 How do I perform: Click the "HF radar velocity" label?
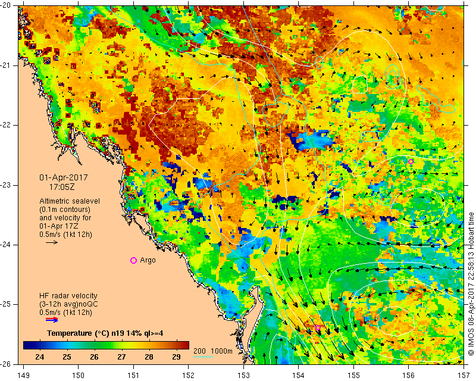coord(68,295)
